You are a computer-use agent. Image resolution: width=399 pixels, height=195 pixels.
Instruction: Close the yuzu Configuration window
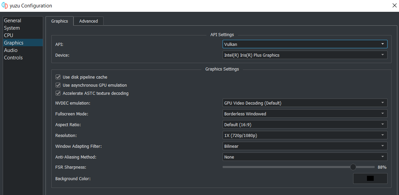(x=394, y=6)
